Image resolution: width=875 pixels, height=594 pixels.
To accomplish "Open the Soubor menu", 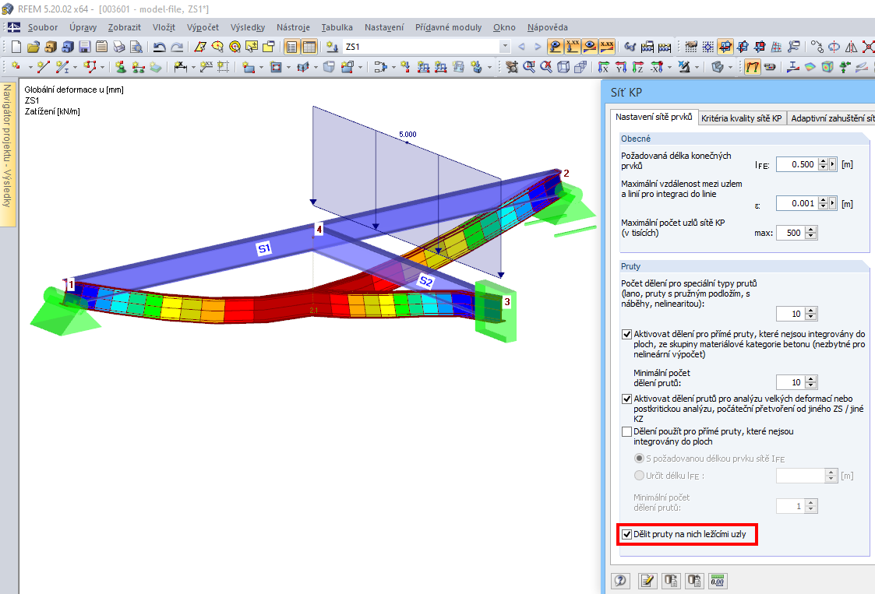I will (x=42, y=27).
